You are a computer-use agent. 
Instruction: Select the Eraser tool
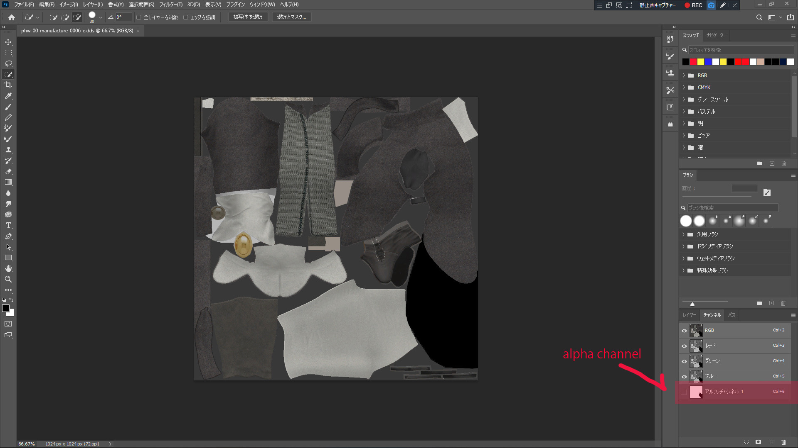pyautogui.click(x=8, y=171)
